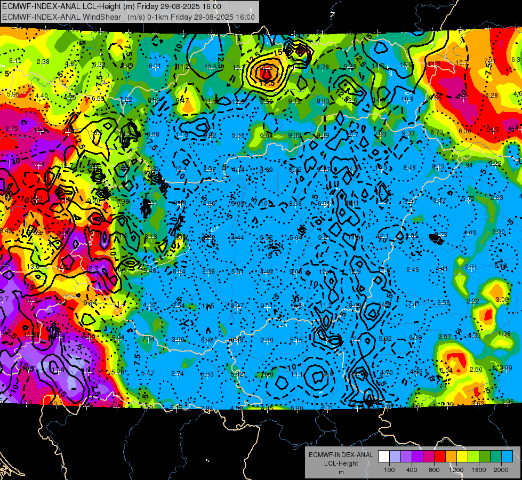Click the grid value 8.52
The height and width of the screenshot is (480, 522).
point(154,100)
